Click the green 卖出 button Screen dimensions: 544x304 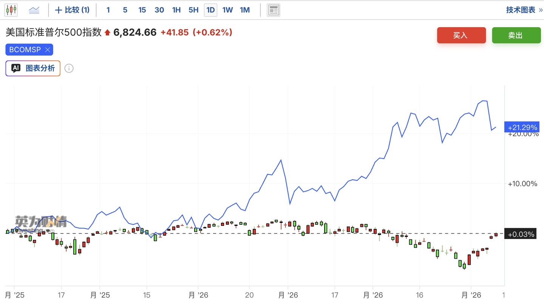click(x=516, y=35)
